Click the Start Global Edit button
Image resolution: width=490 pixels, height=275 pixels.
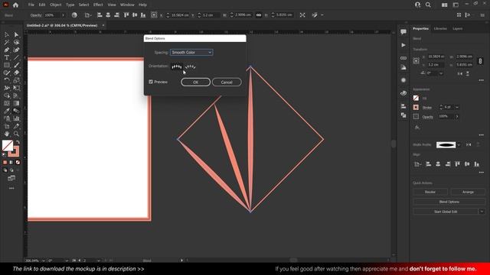click(446, 212)
